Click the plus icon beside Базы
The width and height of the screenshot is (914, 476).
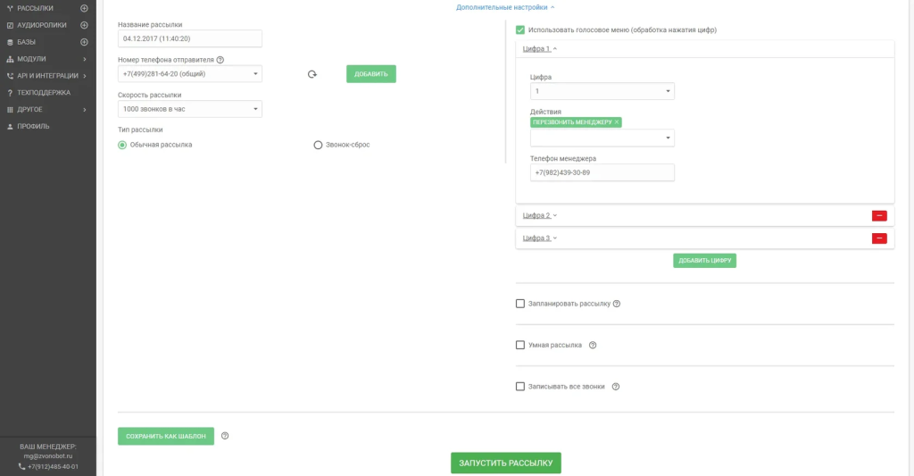(84, 42)
